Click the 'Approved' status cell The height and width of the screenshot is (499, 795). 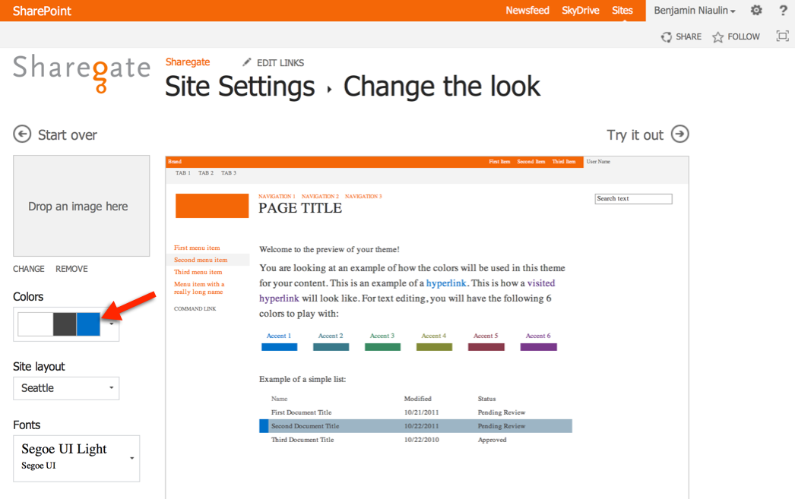tap(492, 440)
